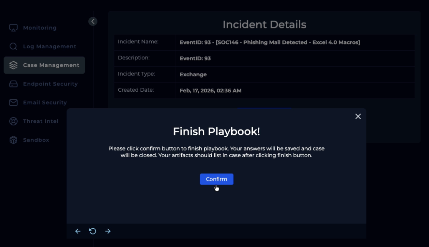Click the Log Management magnifier icon
This screenshot has width=429, height=247.
point(13,46)
